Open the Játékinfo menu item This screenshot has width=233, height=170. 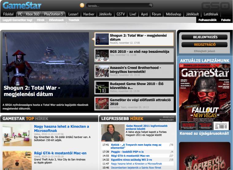pyautogui.click(x=105, y=14)
